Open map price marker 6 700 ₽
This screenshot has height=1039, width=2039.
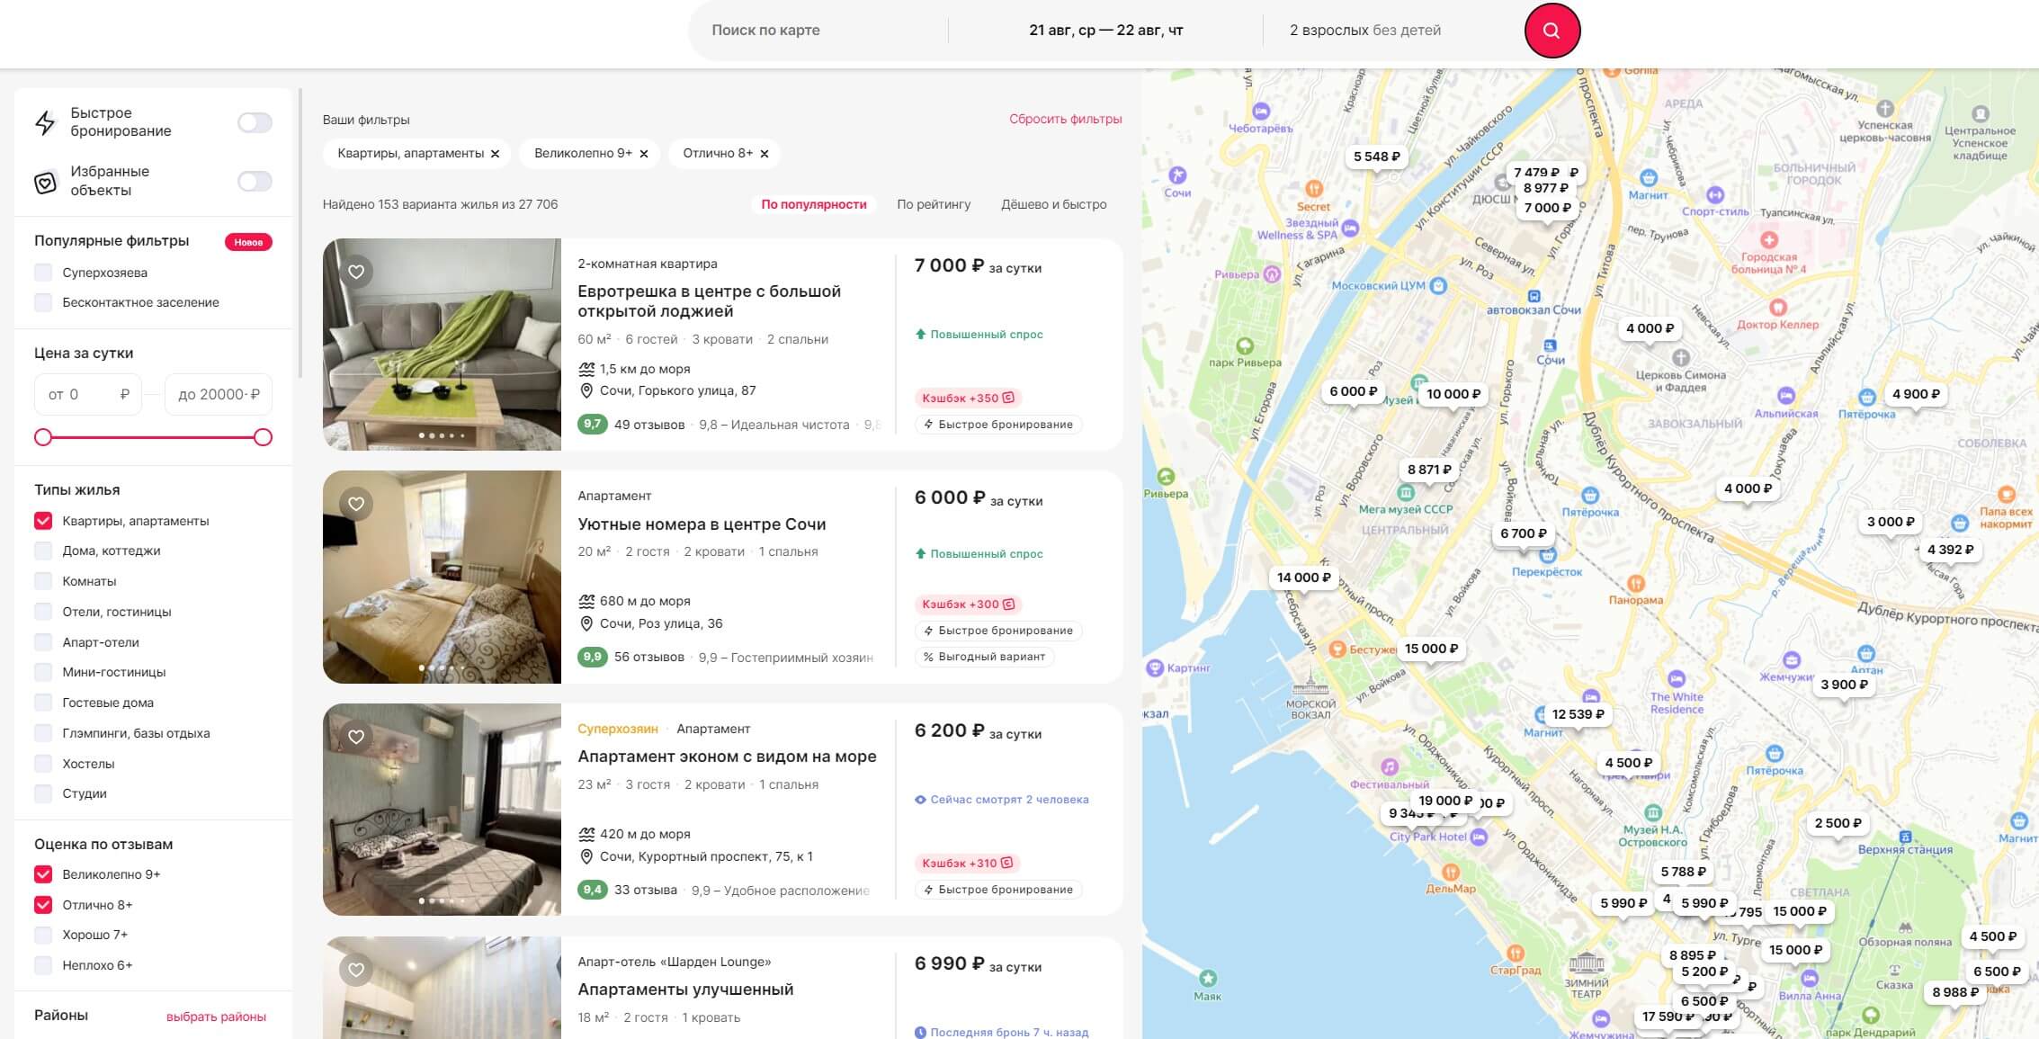tap(1524, 533)
